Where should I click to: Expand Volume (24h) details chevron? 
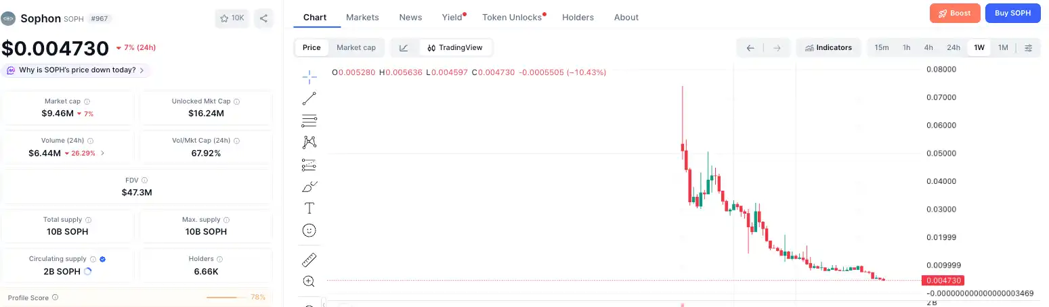coord(102,153)
